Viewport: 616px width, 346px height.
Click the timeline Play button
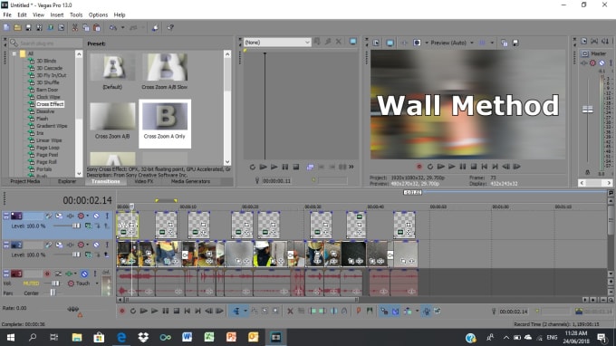point(154,311)
